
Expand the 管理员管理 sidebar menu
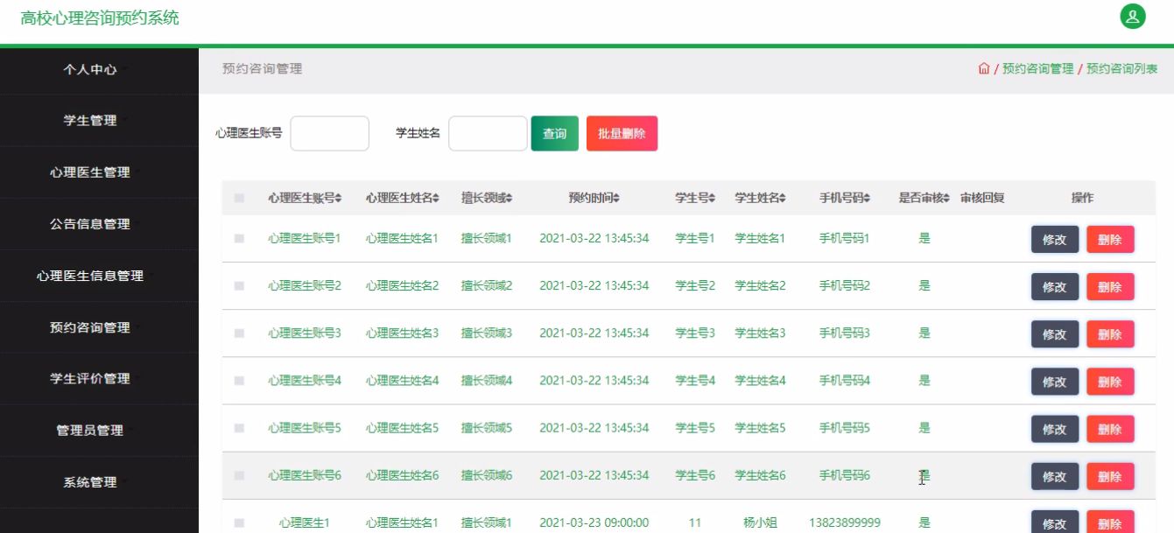coord(99,431)
